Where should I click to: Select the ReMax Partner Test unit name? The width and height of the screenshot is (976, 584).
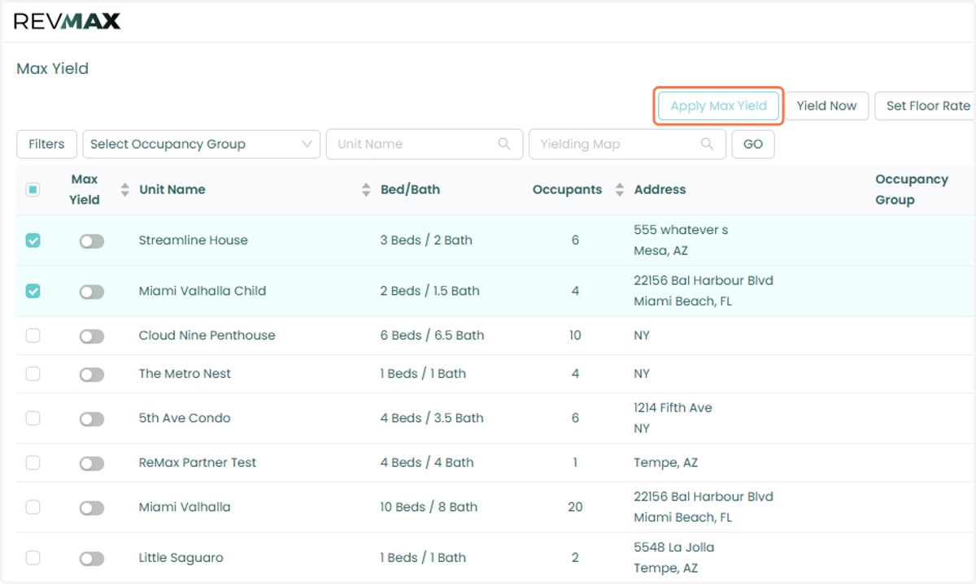[198, 463]
